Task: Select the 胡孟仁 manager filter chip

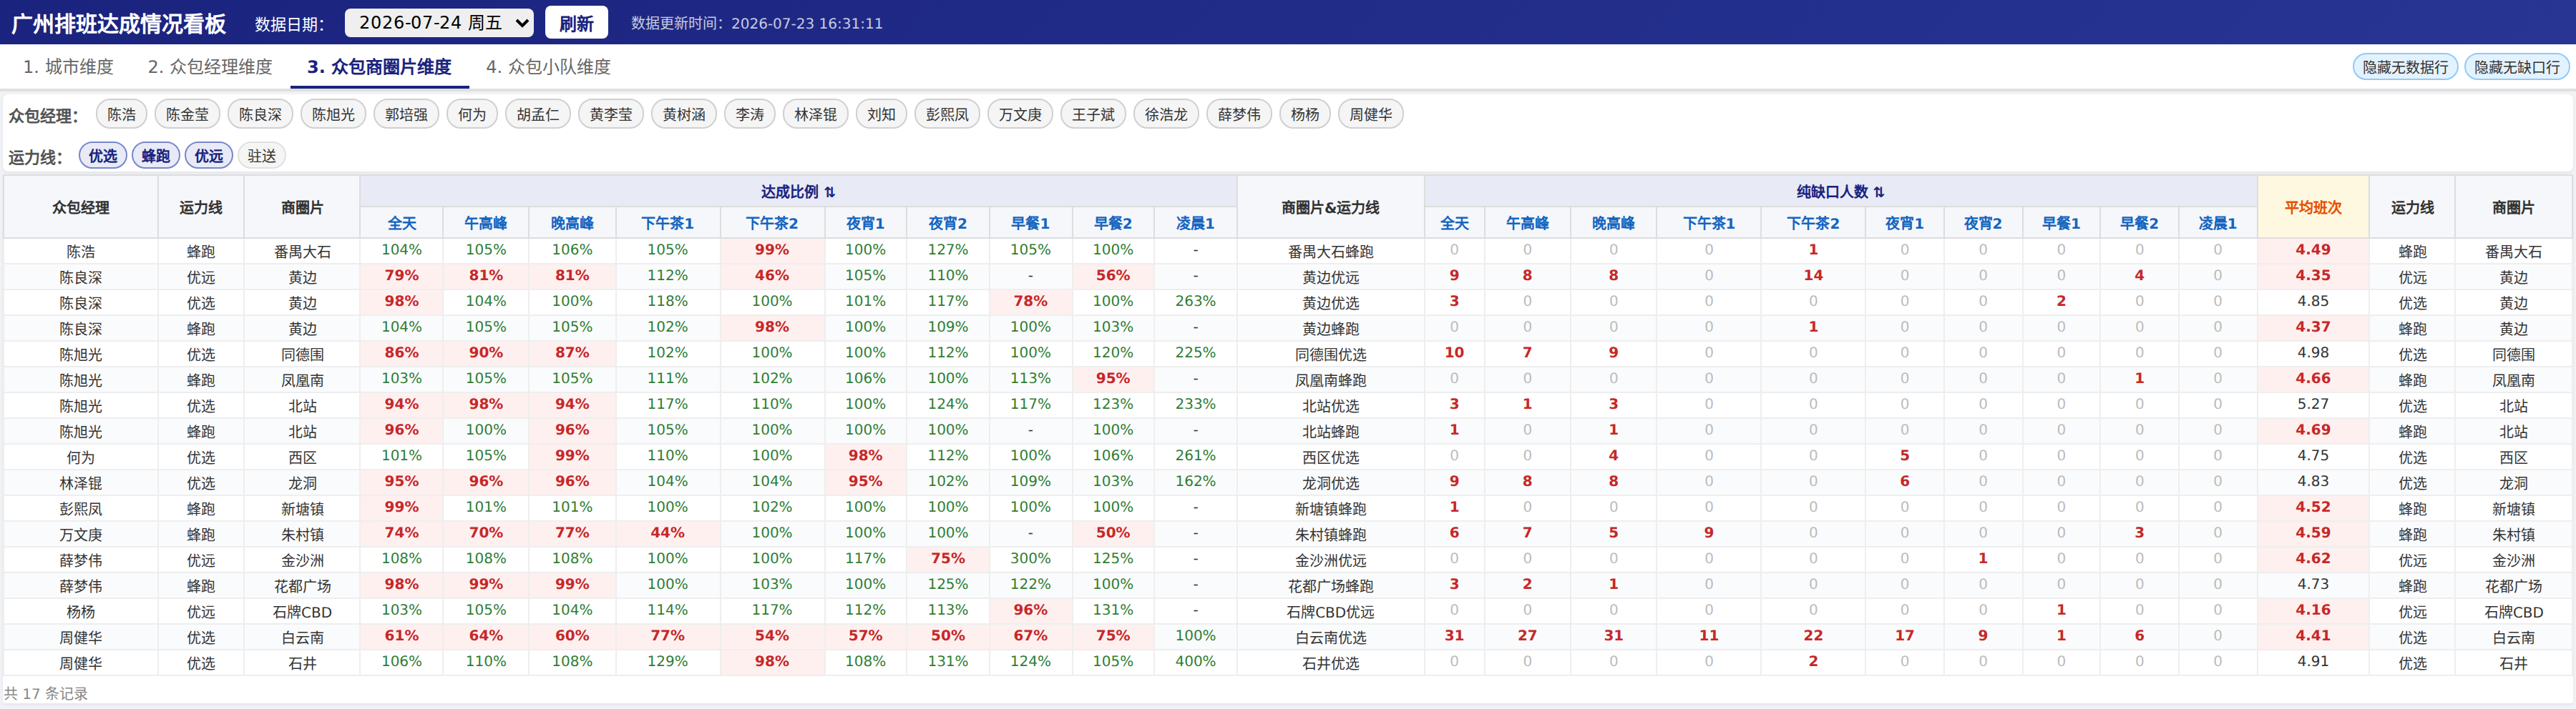Action: pos(538,115)
